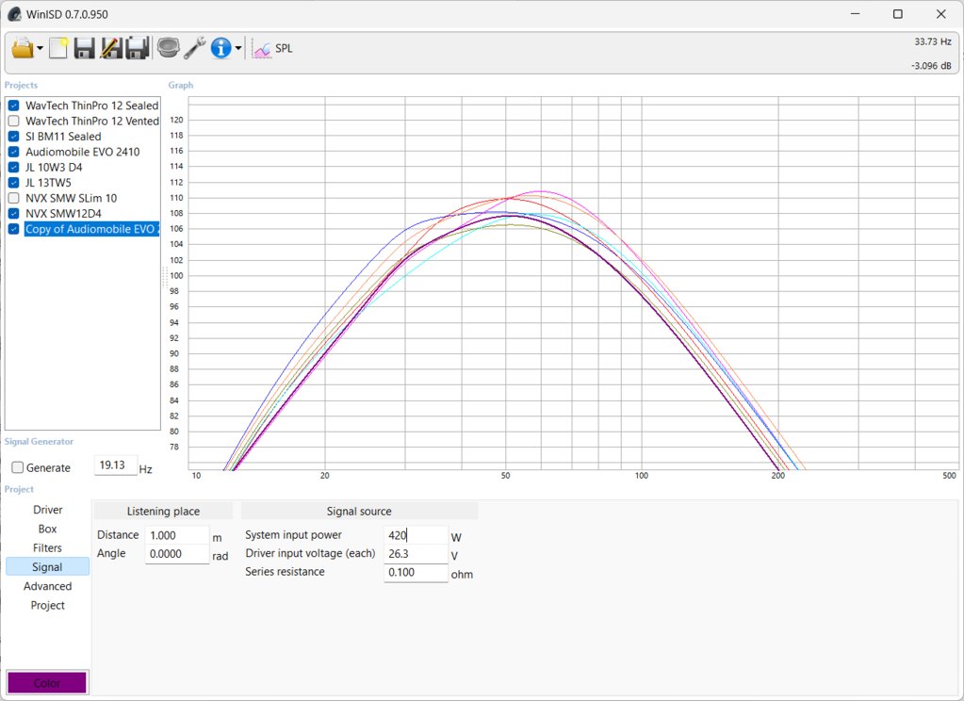Save project using the first floppy disk icon
The height and width of the screenshot is (701, 964).
point(84,48)
